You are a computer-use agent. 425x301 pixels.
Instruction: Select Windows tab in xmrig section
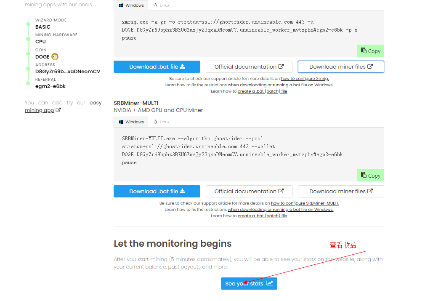coord(131,5)
